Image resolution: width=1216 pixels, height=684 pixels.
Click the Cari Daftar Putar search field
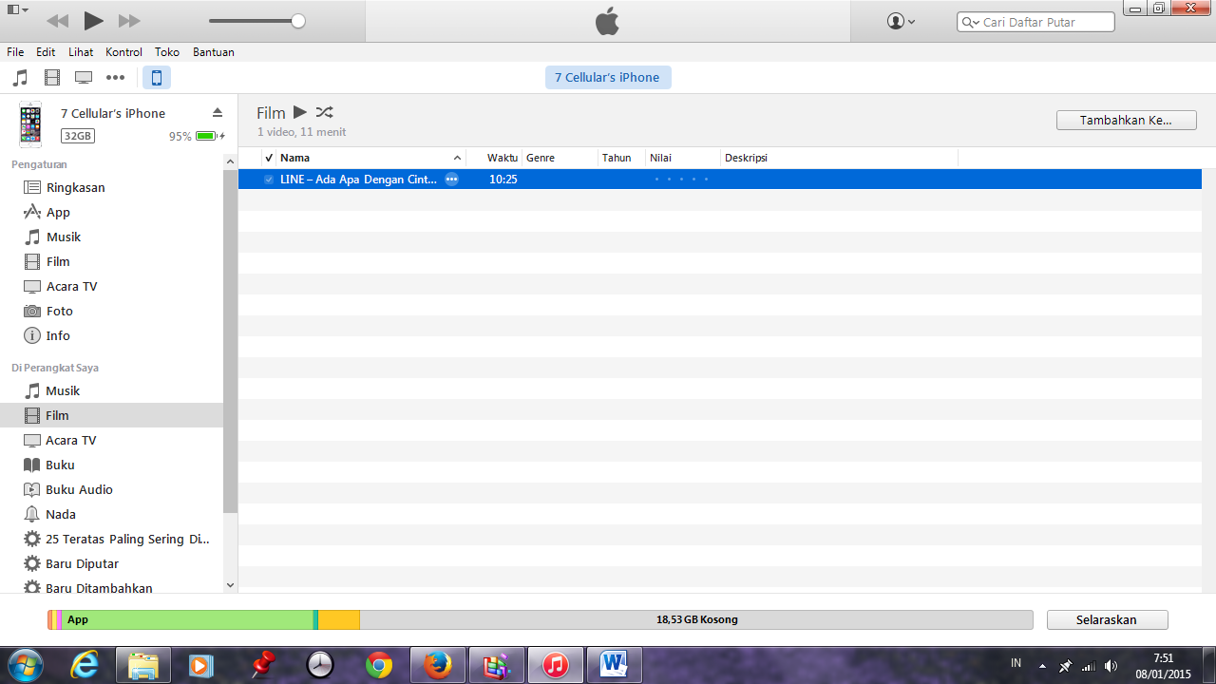(1035, 22)
